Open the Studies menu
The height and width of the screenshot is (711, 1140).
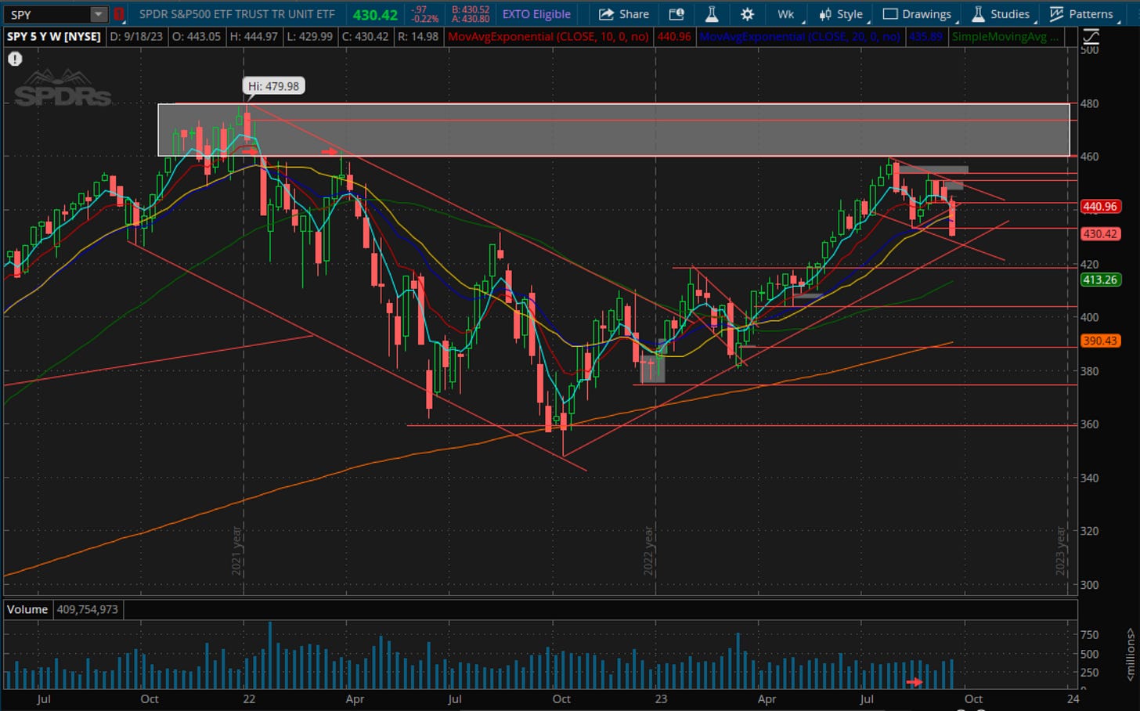(1001, 14)
